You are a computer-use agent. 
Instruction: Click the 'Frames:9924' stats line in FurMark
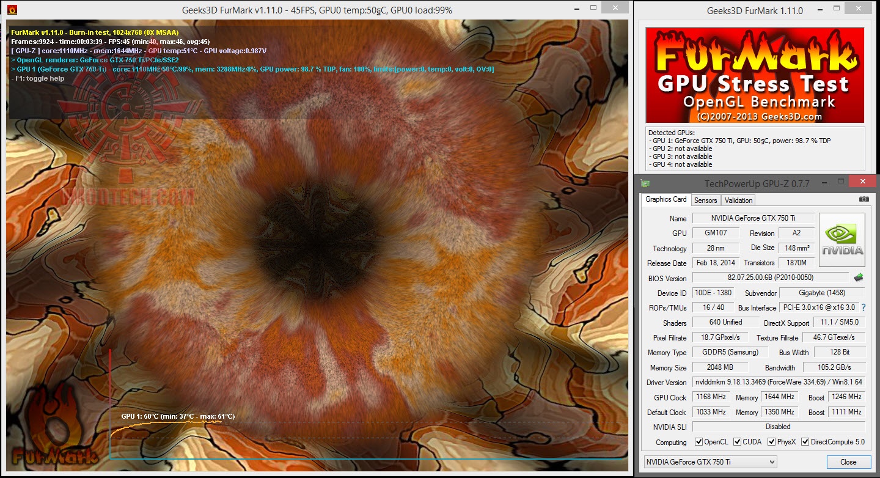[x=111, y=42]
